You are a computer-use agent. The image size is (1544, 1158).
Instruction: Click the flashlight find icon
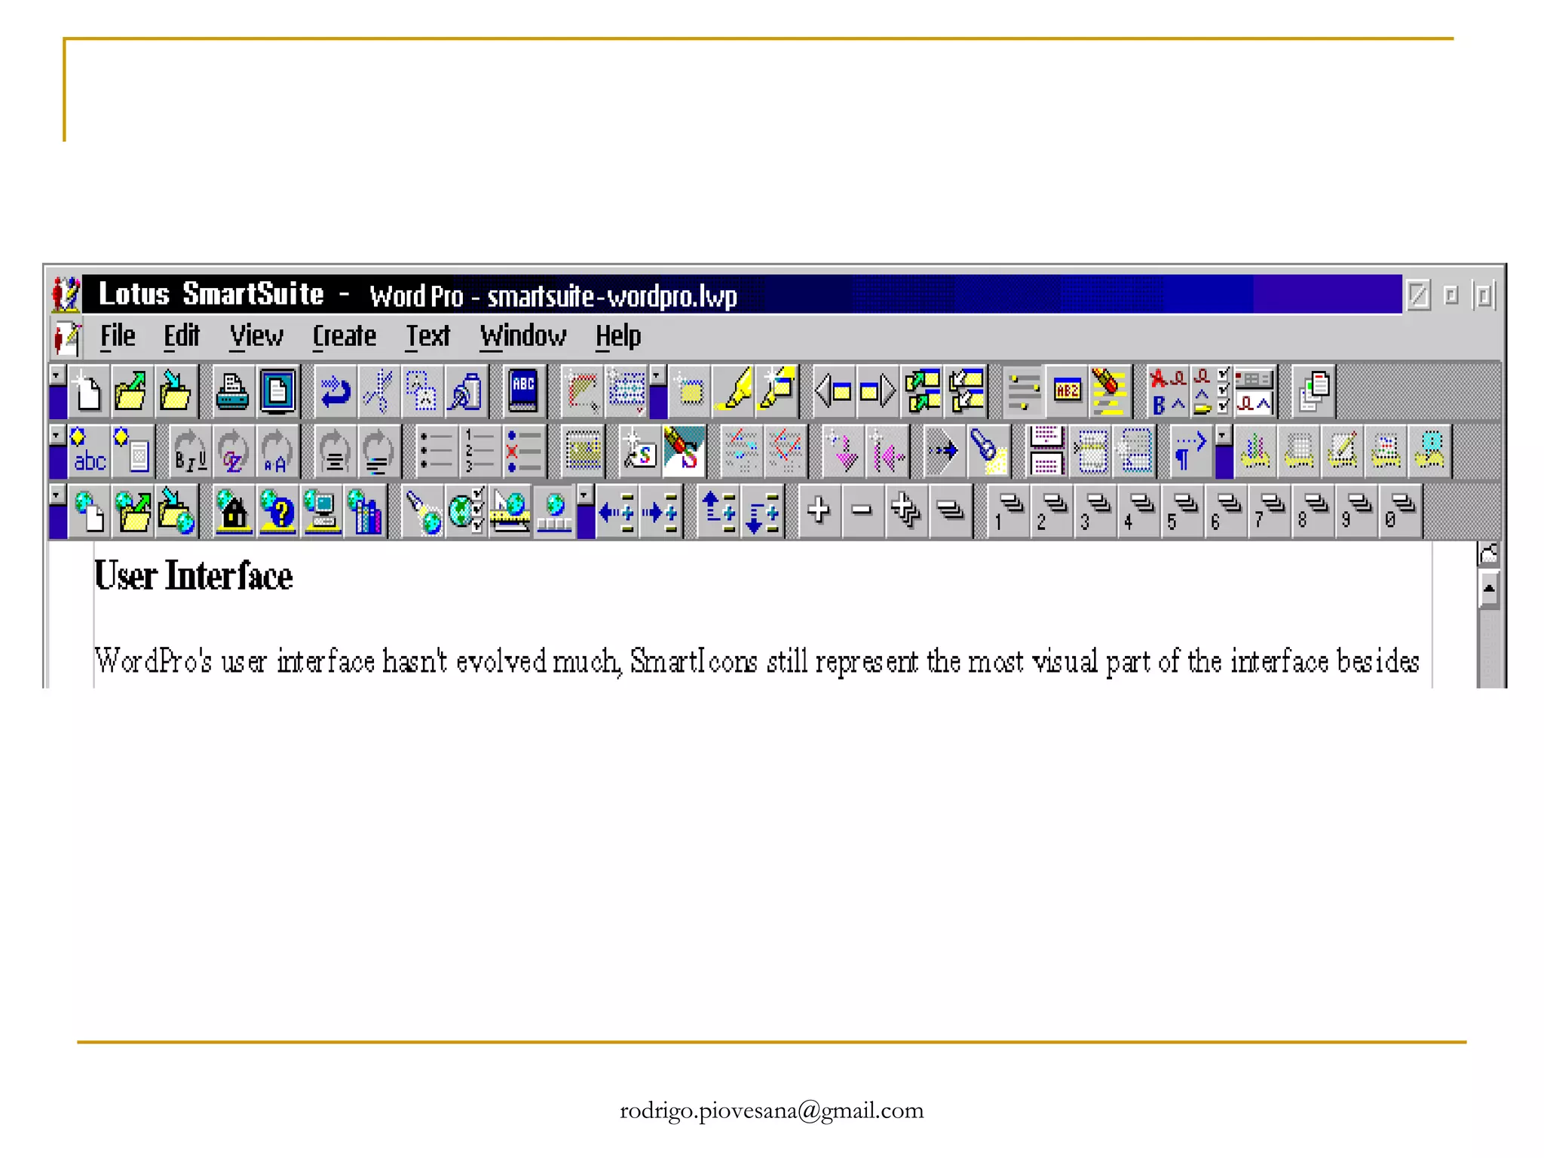[987, 452]
